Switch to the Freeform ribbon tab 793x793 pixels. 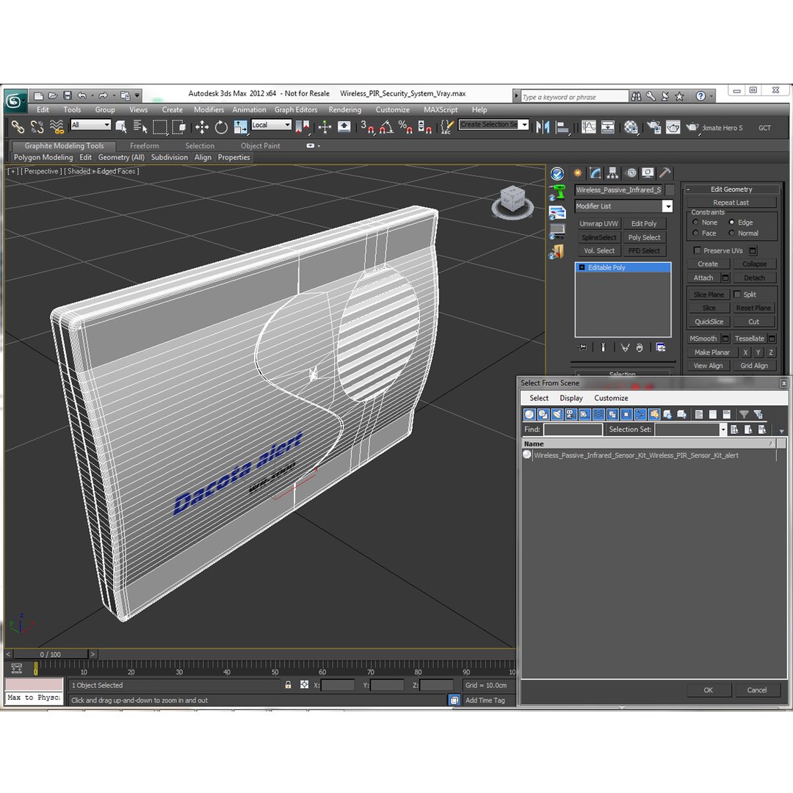coord(144,145)
